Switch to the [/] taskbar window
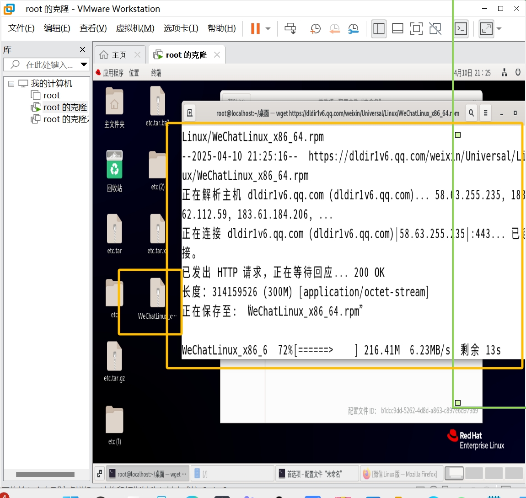The width and height of the screenshot is (526, 498). [x=233, y=473]
